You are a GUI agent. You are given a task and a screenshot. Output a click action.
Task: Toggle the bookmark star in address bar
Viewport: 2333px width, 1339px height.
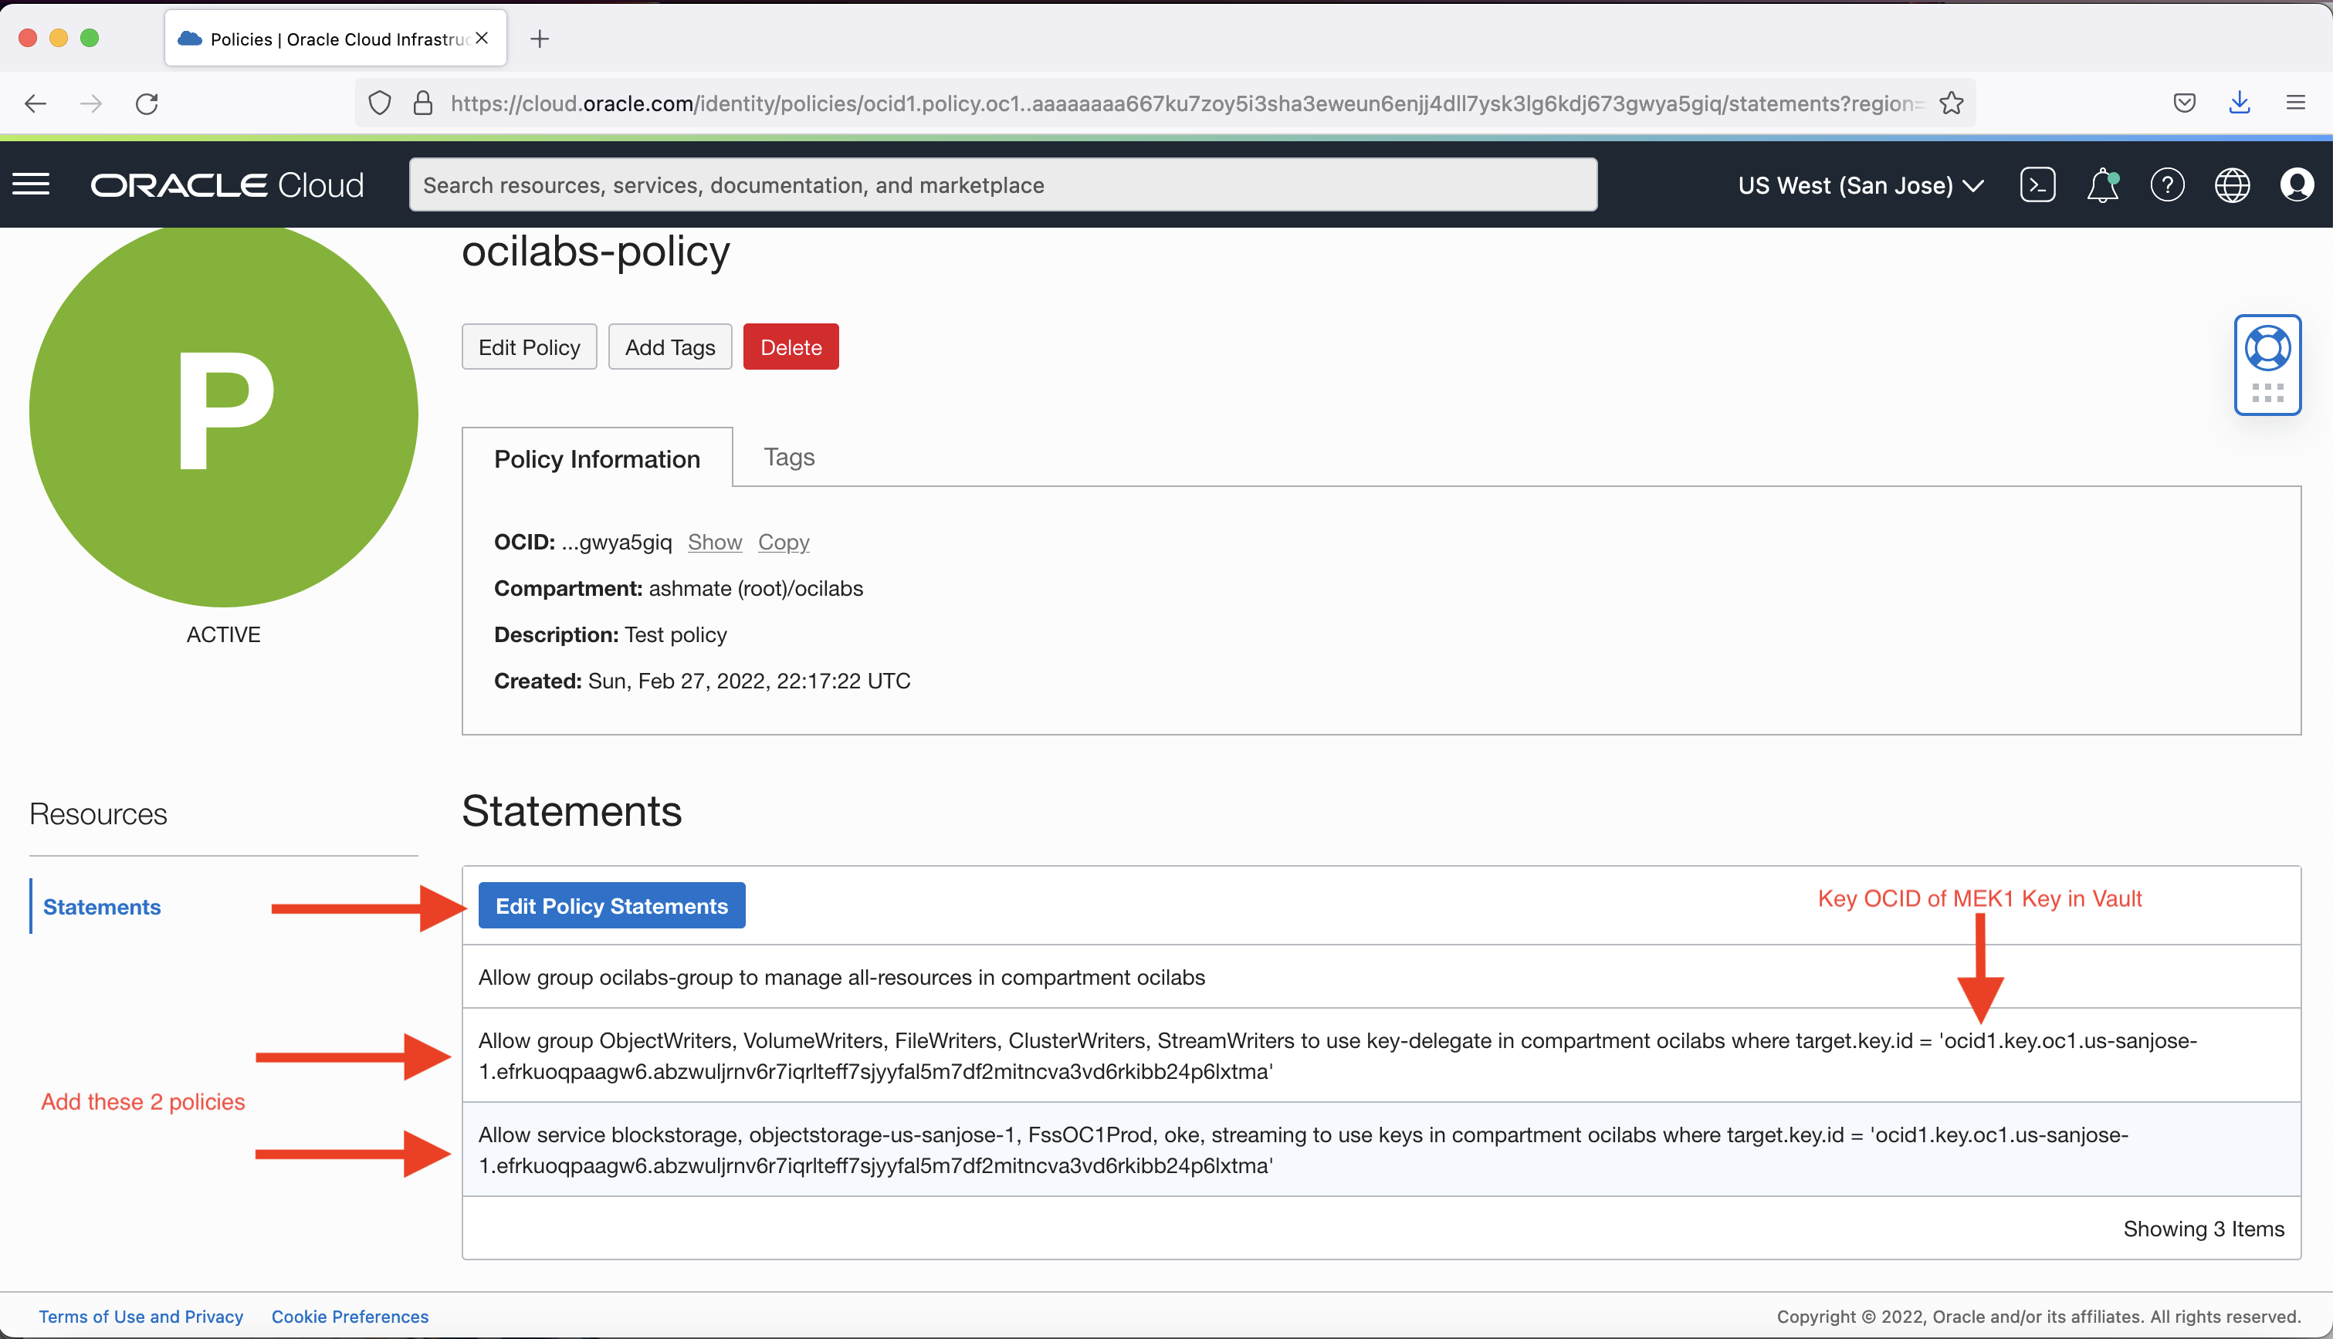pyautogui.click(x=1952, y=103)
